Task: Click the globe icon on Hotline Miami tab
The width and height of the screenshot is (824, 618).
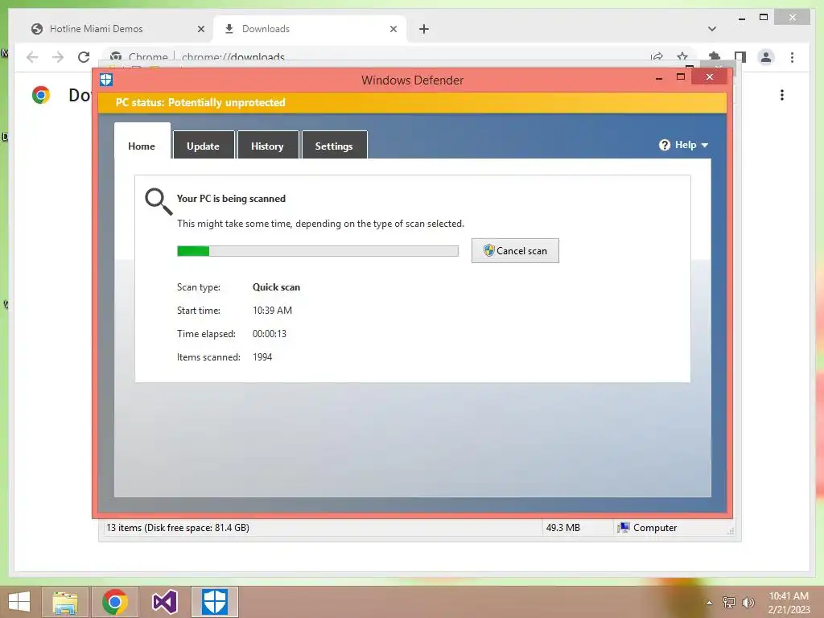Action: pos(37,29)
